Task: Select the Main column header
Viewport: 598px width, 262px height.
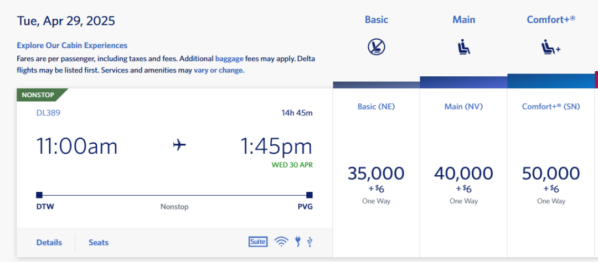Action: 464,20
